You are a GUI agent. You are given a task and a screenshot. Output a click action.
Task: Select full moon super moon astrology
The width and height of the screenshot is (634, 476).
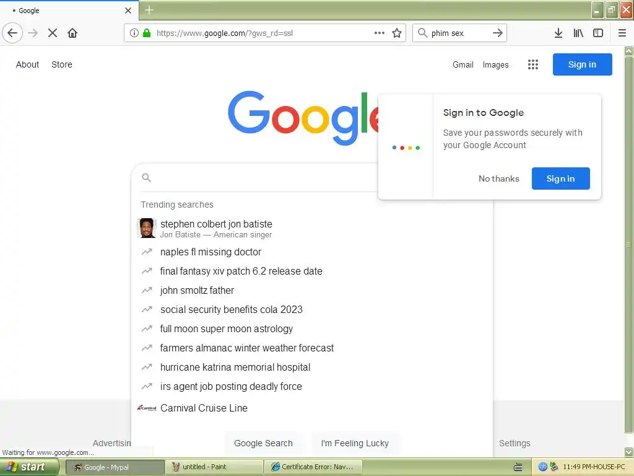312,328
